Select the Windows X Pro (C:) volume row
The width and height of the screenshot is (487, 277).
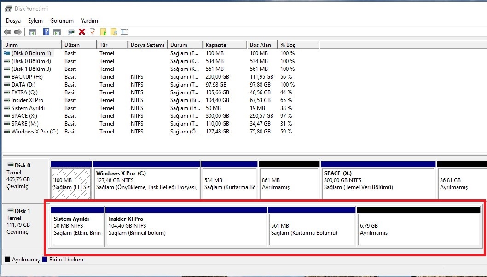click(149, 131)
